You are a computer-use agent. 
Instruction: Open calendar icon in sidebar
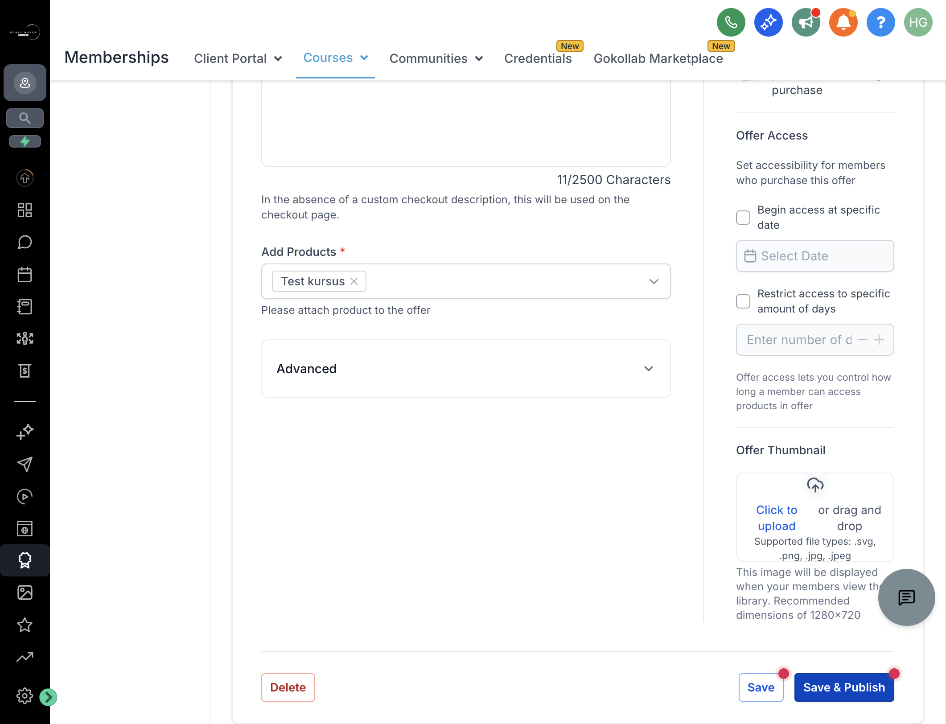click(x=25, y=274)
